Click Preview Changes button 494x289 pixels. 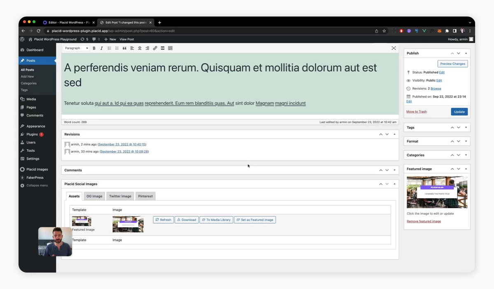[x=452, y=64]
